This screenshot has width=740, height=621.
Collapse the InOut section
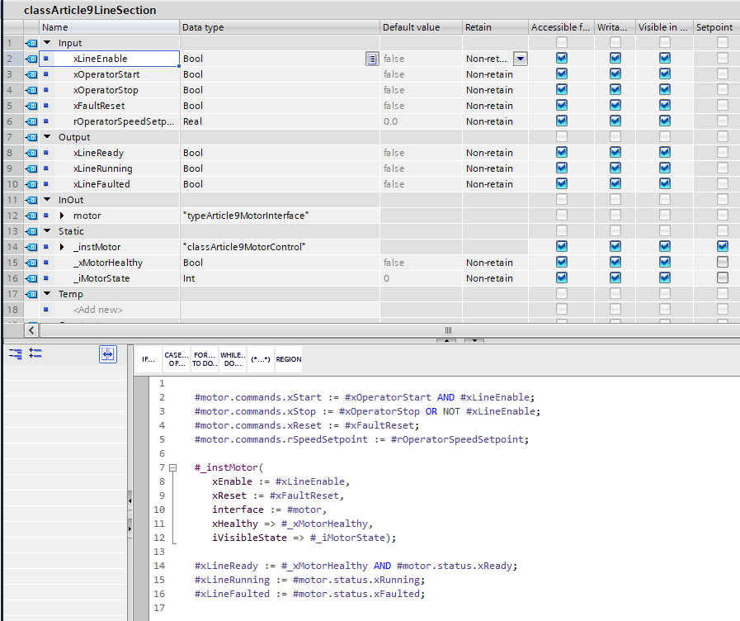(47, 199)
